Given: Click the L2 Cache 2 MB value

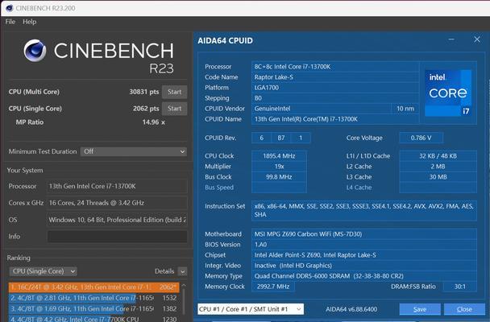Looking at the screenshot, I should point(438,167).
